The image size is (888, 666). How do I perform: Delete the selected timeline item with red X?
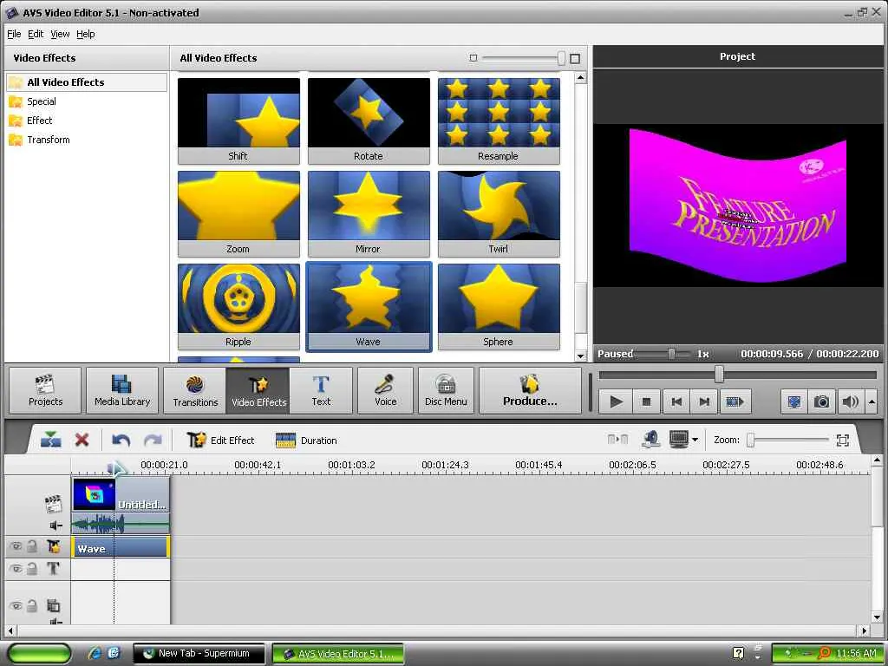[82, 440]
